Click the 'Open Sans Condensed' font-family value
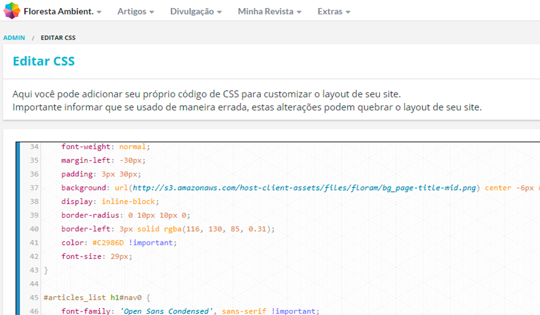540x315 pixels. click(166, 311)
